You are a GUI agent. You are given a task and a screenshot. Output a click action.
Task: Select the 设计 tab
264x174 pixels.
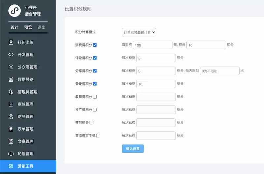pyautogui.click(x=15, y=27)
